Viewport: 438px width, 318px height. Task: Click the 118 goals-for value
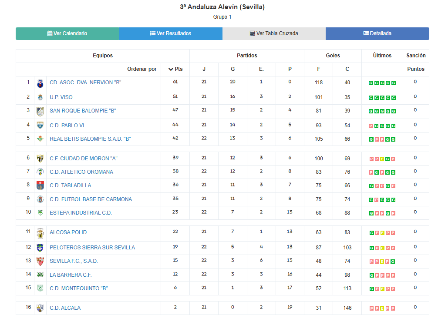tap(318, 83)
